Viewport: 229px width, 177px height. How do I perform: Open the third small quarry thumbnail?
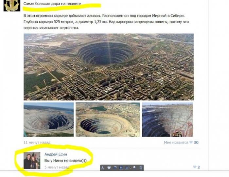pyautogui.click(x=167, y=120)
